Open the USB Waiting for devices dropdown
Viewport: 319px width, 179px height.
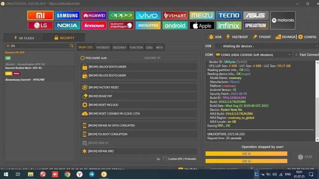pos(267,46)
